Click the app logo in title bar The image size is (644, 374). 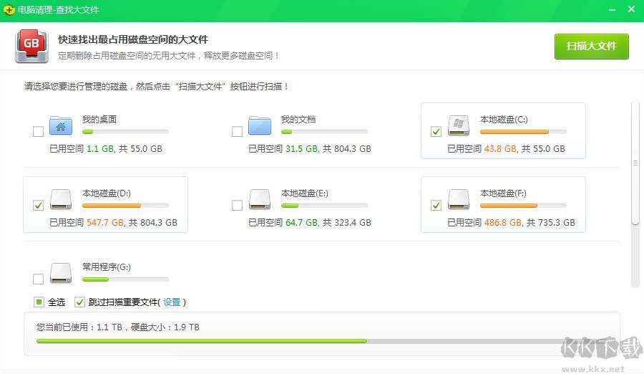(x=9, y=10)
